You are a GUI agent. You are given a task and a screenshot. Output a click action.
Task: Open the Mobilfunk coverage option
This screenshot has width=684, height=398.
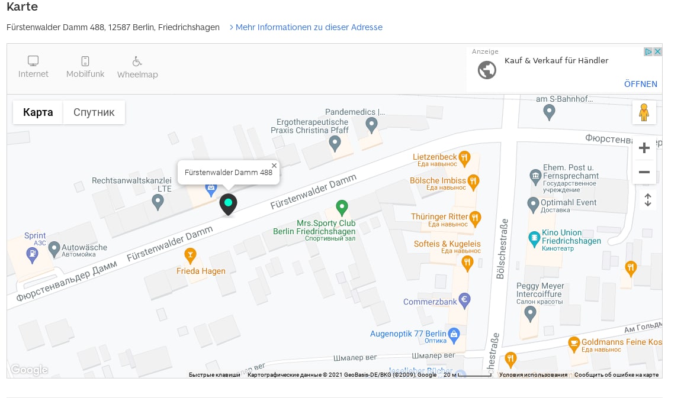click(85, 67)
